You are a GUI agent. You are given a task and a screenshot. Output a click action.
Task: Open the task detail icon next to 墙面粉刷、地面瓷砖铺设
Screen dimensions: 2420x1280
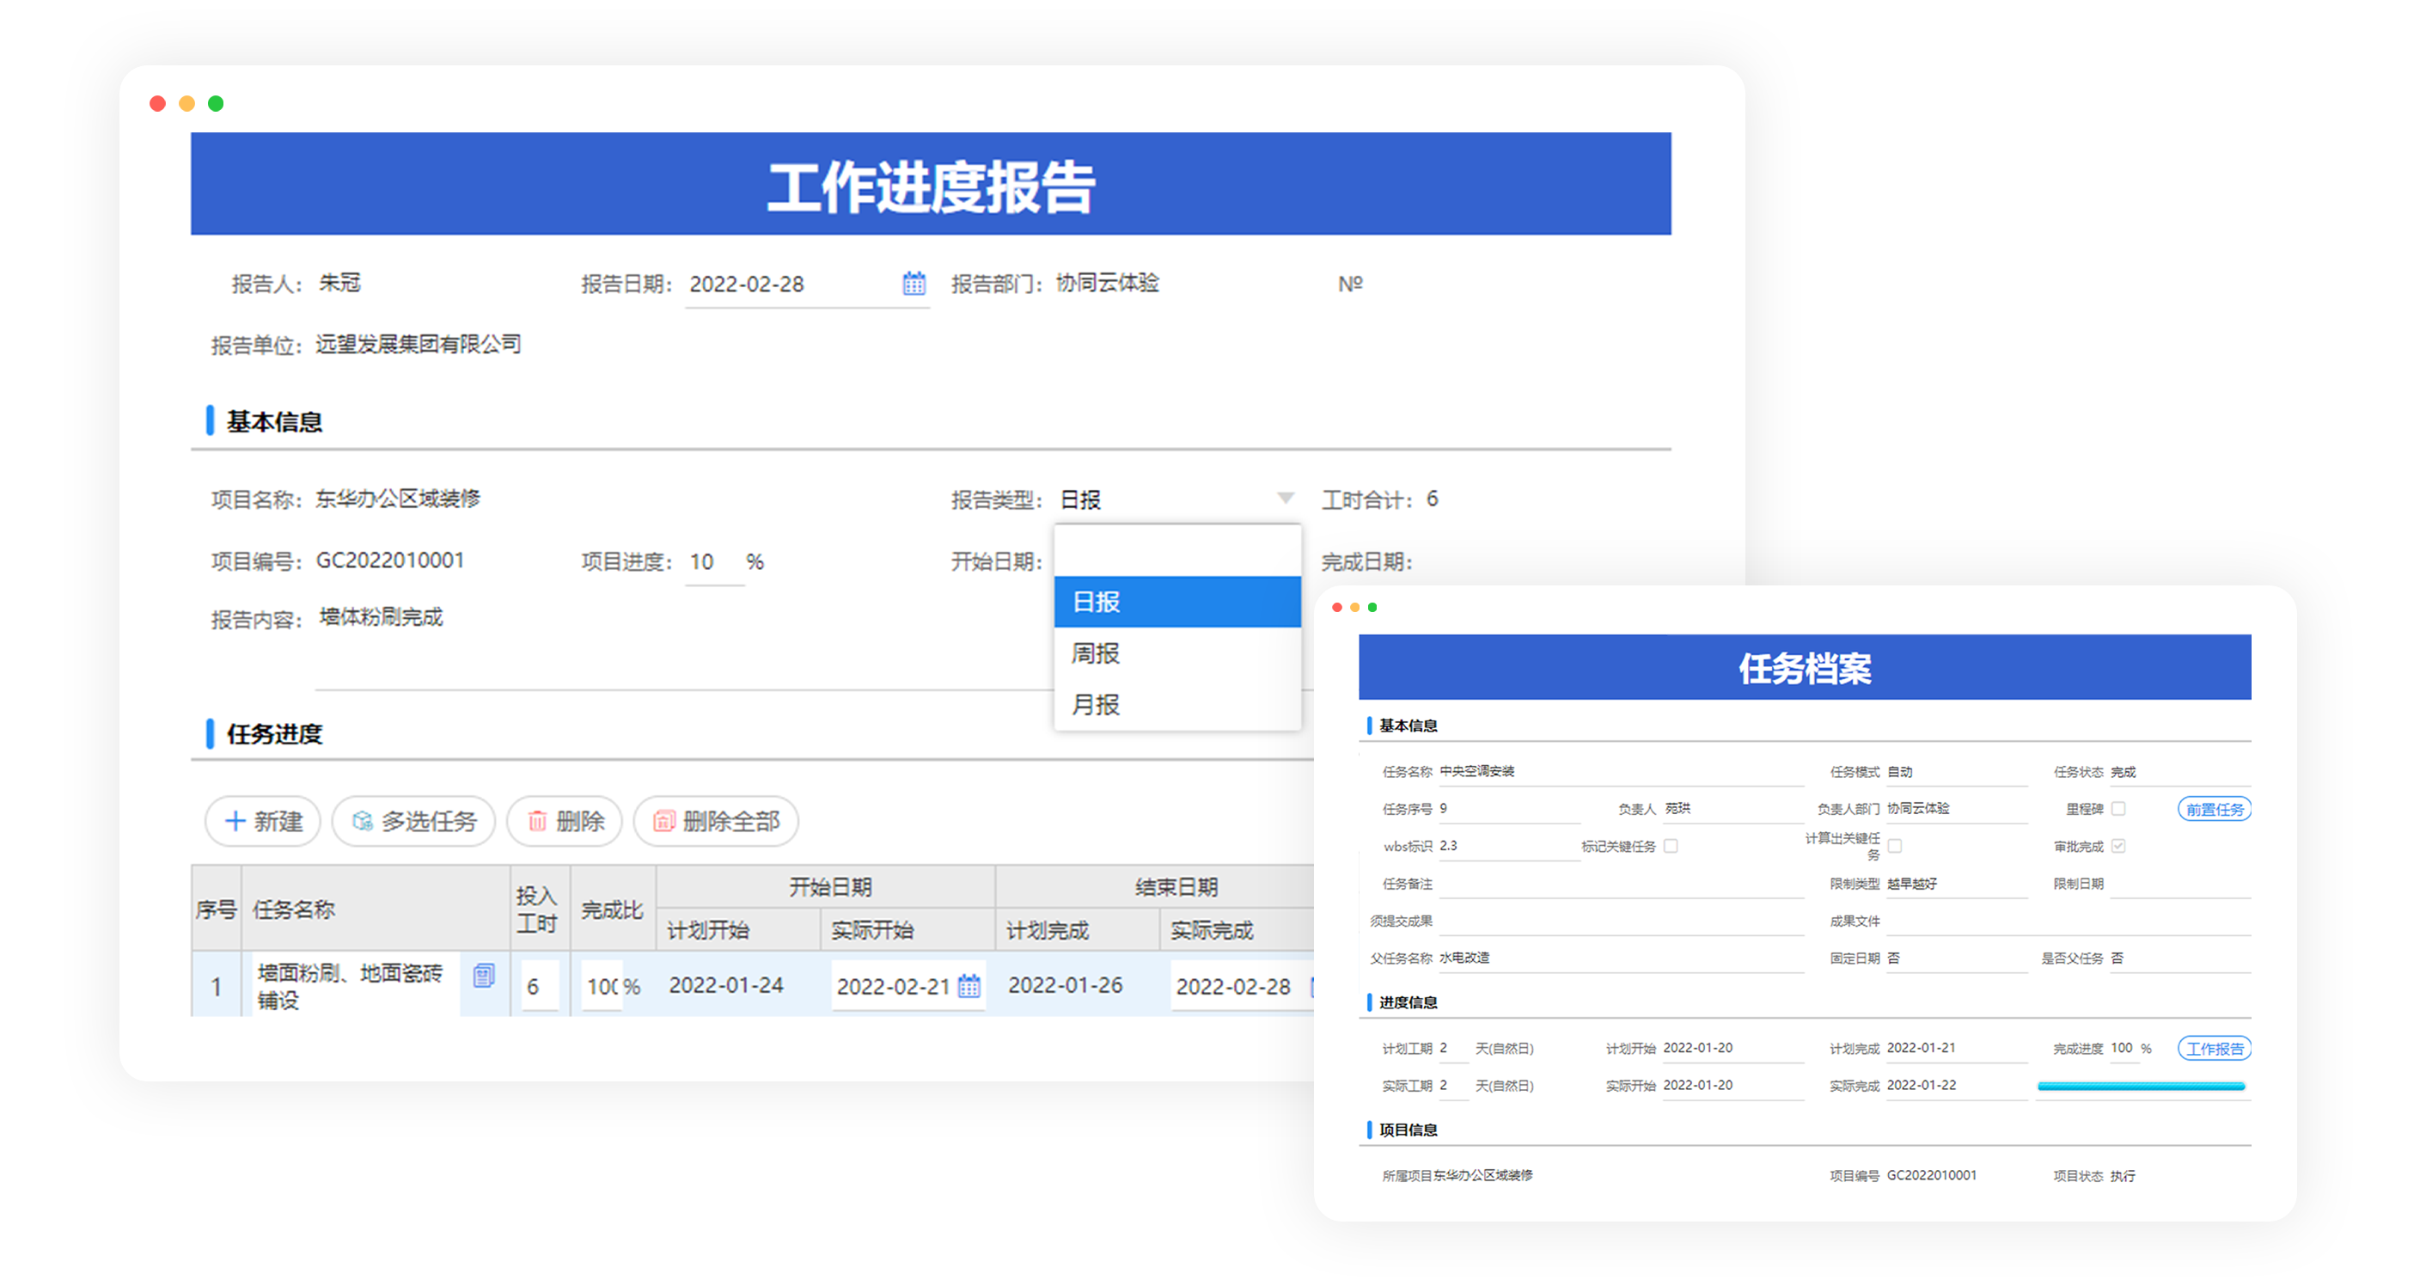[484, 976]
